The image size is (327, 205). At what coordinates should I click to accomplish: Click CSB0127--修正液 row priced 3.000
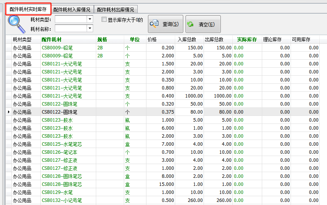click(x=163, y=160)
